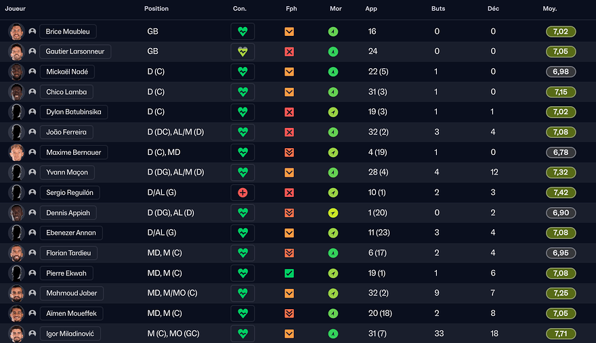The height and width of the screenshot is (343, 596).
Task: Click Mickaël Nadé's orange sharpness chevron icon
Action: 289,72
